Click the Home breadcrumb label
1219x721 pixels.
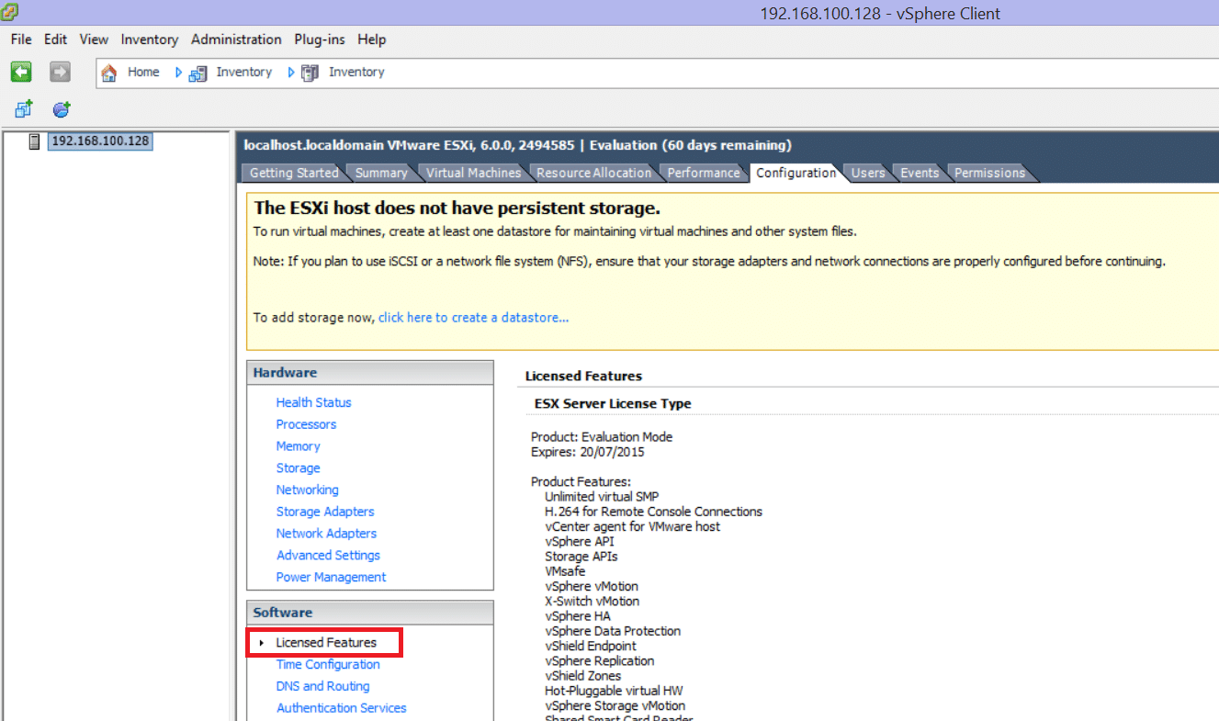click(x=143, y=72)
